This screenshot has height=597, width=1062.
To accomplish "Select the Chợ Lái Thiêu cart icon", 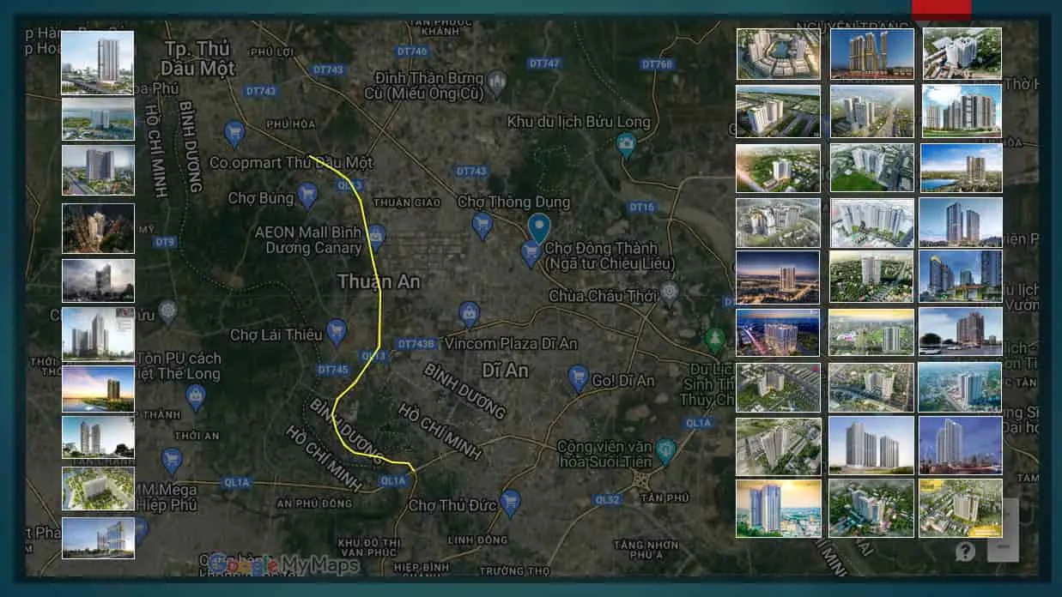I will pos(337,330).
